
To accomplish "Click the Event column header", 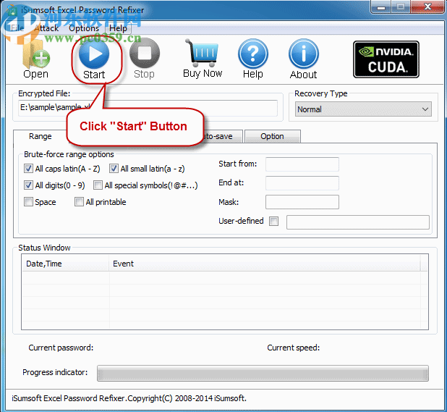I will point(264,264).
